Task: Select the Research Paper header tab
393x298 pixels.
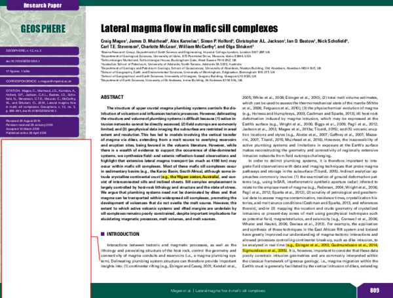Action: pos(43,5)
